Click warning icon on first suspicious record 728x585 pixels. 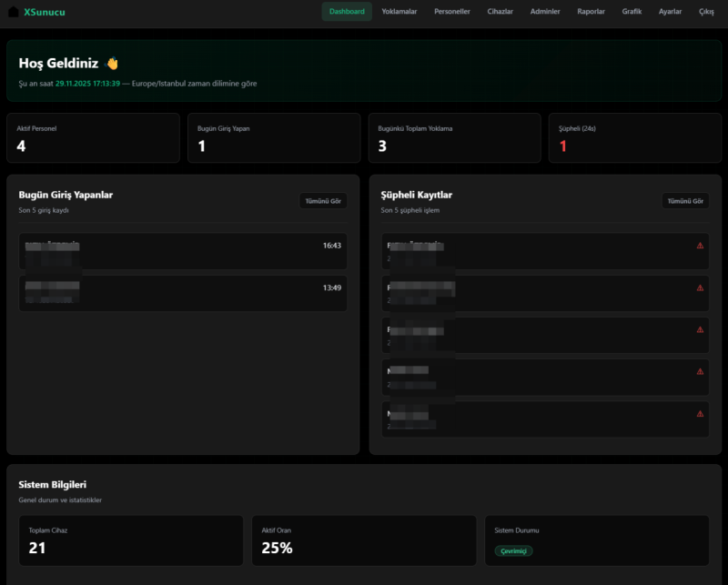tap(700, 246)
